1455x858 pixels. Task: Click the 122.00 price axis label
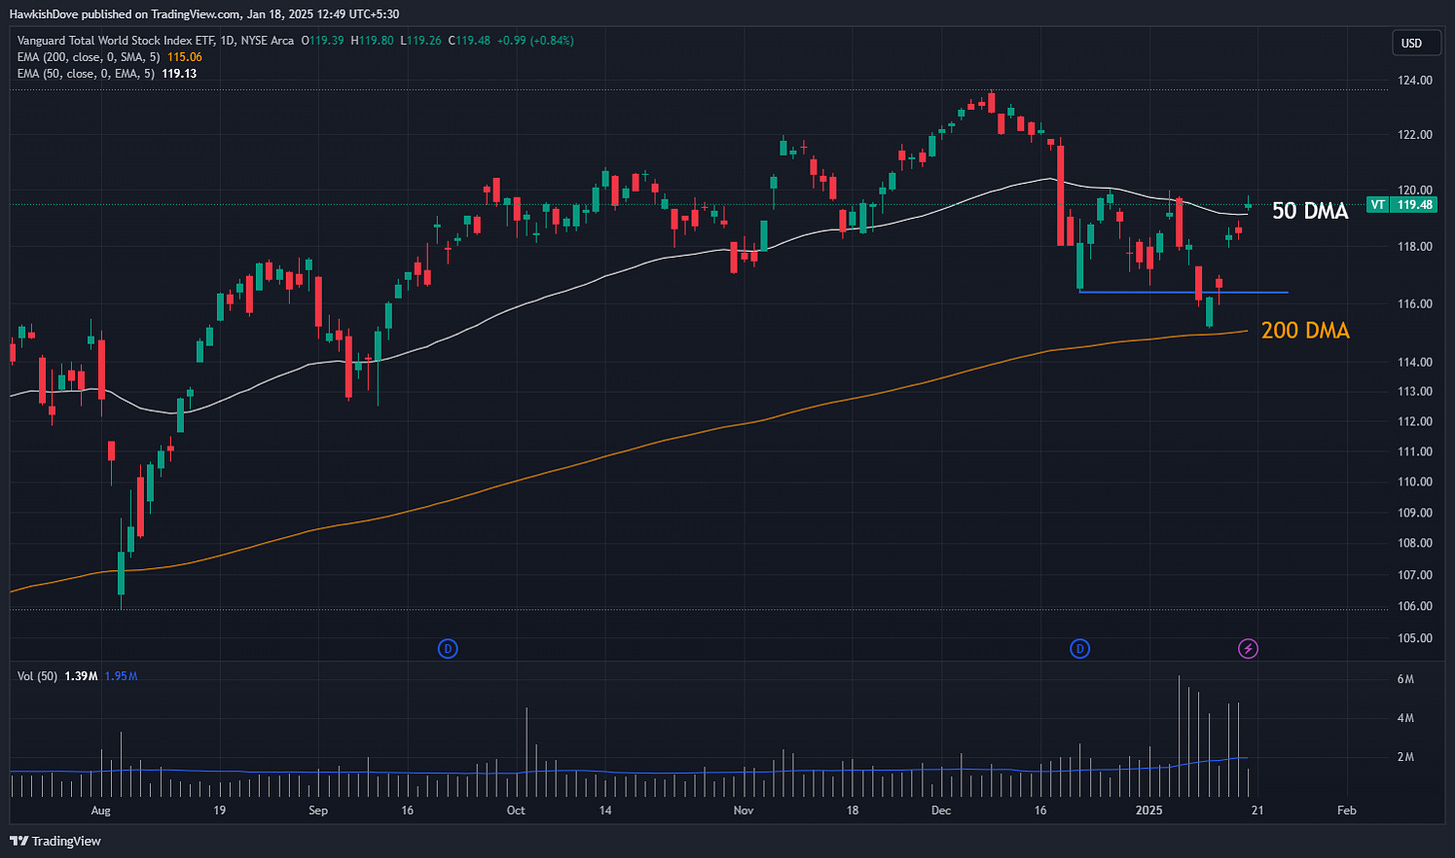[x=1416, y=135]
